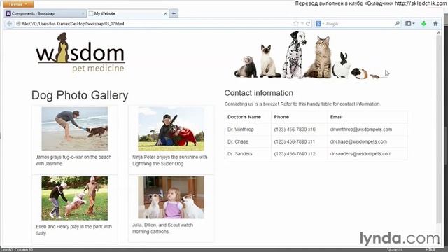Click the caption 'Ninja Peter enjoys the sunshine'
The image size is (448, 252).
click(169, 157)
